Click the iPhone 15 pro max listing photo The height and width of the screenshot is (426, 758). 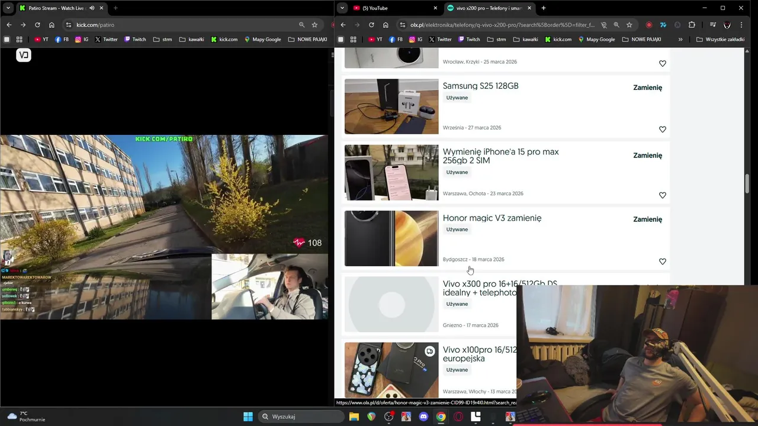pos(391,173)
